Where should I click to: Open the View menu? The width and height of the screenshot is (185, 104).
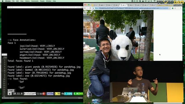[22, 1]
